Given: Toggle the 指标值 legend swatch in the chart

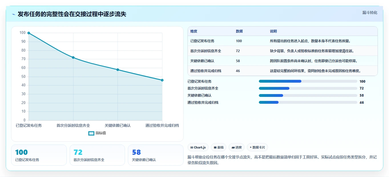Looking at the screenshot, I should 91,133.
